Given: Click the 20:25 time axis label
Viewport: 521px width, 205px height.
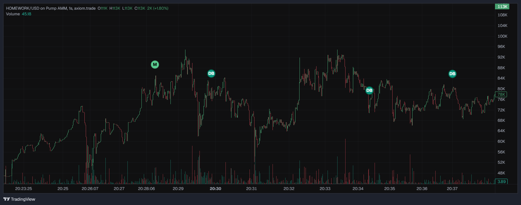Looking at the screenshot, I should click(63, 189).
